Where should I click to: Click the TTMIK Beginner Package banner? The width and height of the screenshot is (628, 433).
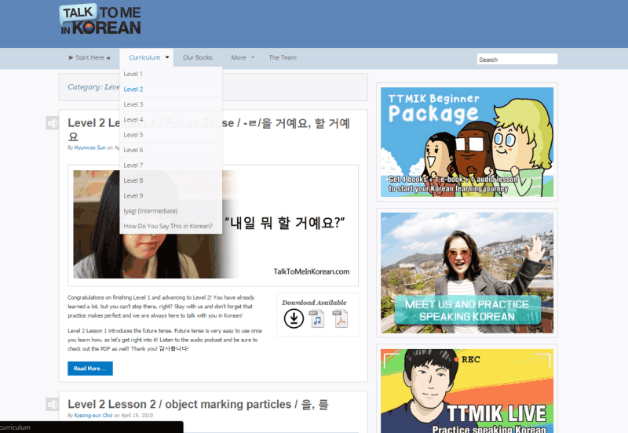coord(467,142)
